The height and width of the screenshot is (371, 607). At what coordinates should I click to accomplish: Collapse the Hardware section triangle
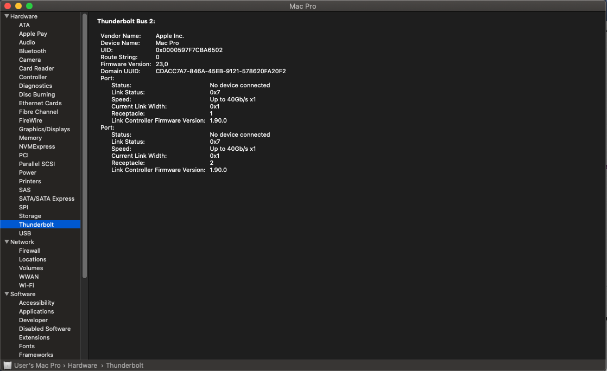(x=7, y=16)
